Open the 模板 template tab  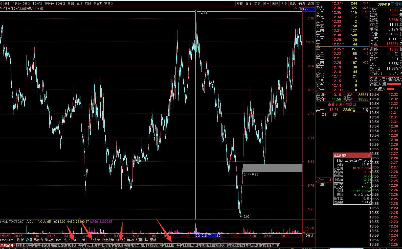click(20, 240)
